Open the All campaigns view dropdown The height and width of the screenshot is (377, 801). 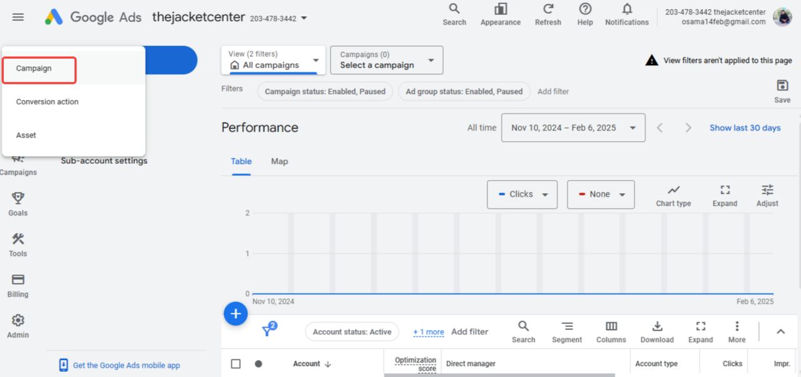274,60
